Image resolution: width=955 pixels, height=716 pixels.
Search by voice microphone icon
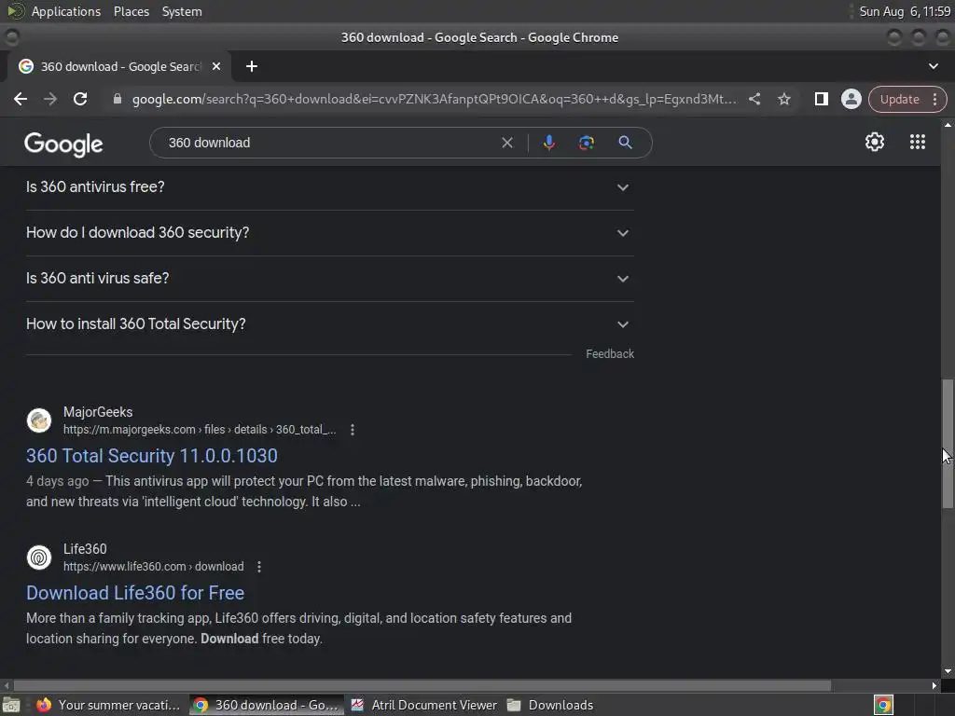click(x=548, y=143)
